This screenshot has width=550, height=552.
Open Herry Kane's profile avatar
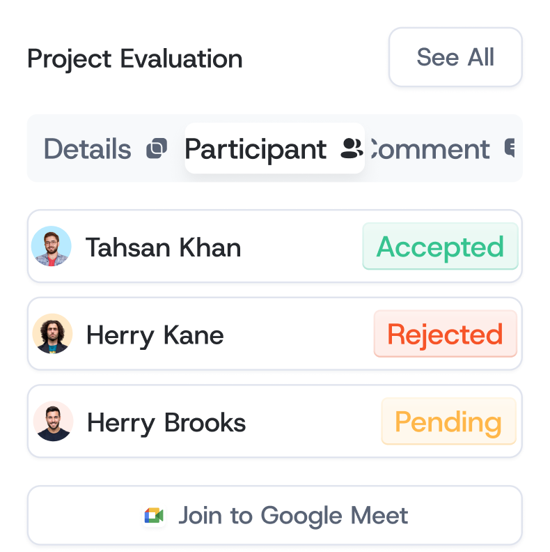pos(52,335)
